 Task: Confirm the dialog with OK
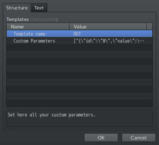coord(101,138)
